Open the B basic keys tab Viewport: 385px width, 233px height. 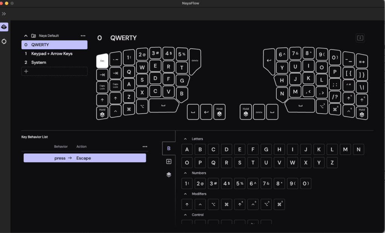coord(169,148)
